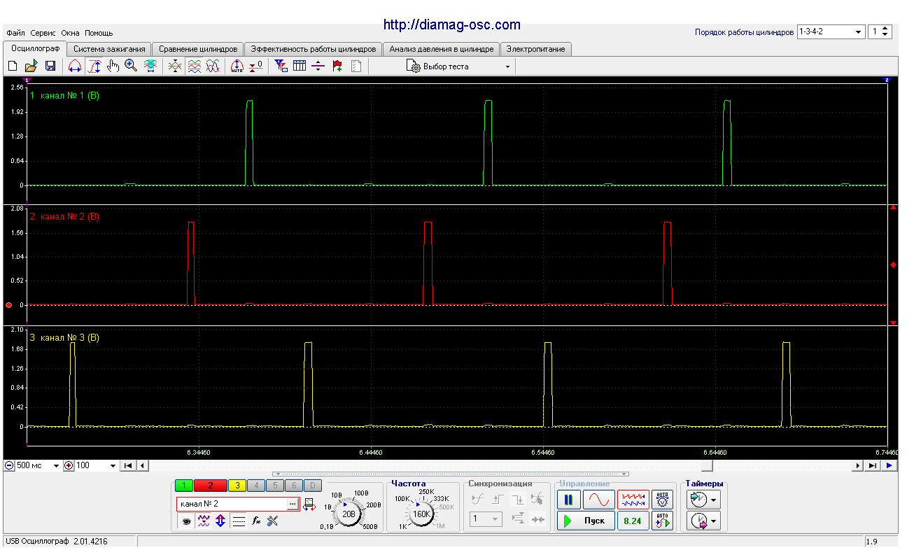Select the horizontal measurement cursor tool
The width and height of the screenshot is (907, 550).
point(74,66)
